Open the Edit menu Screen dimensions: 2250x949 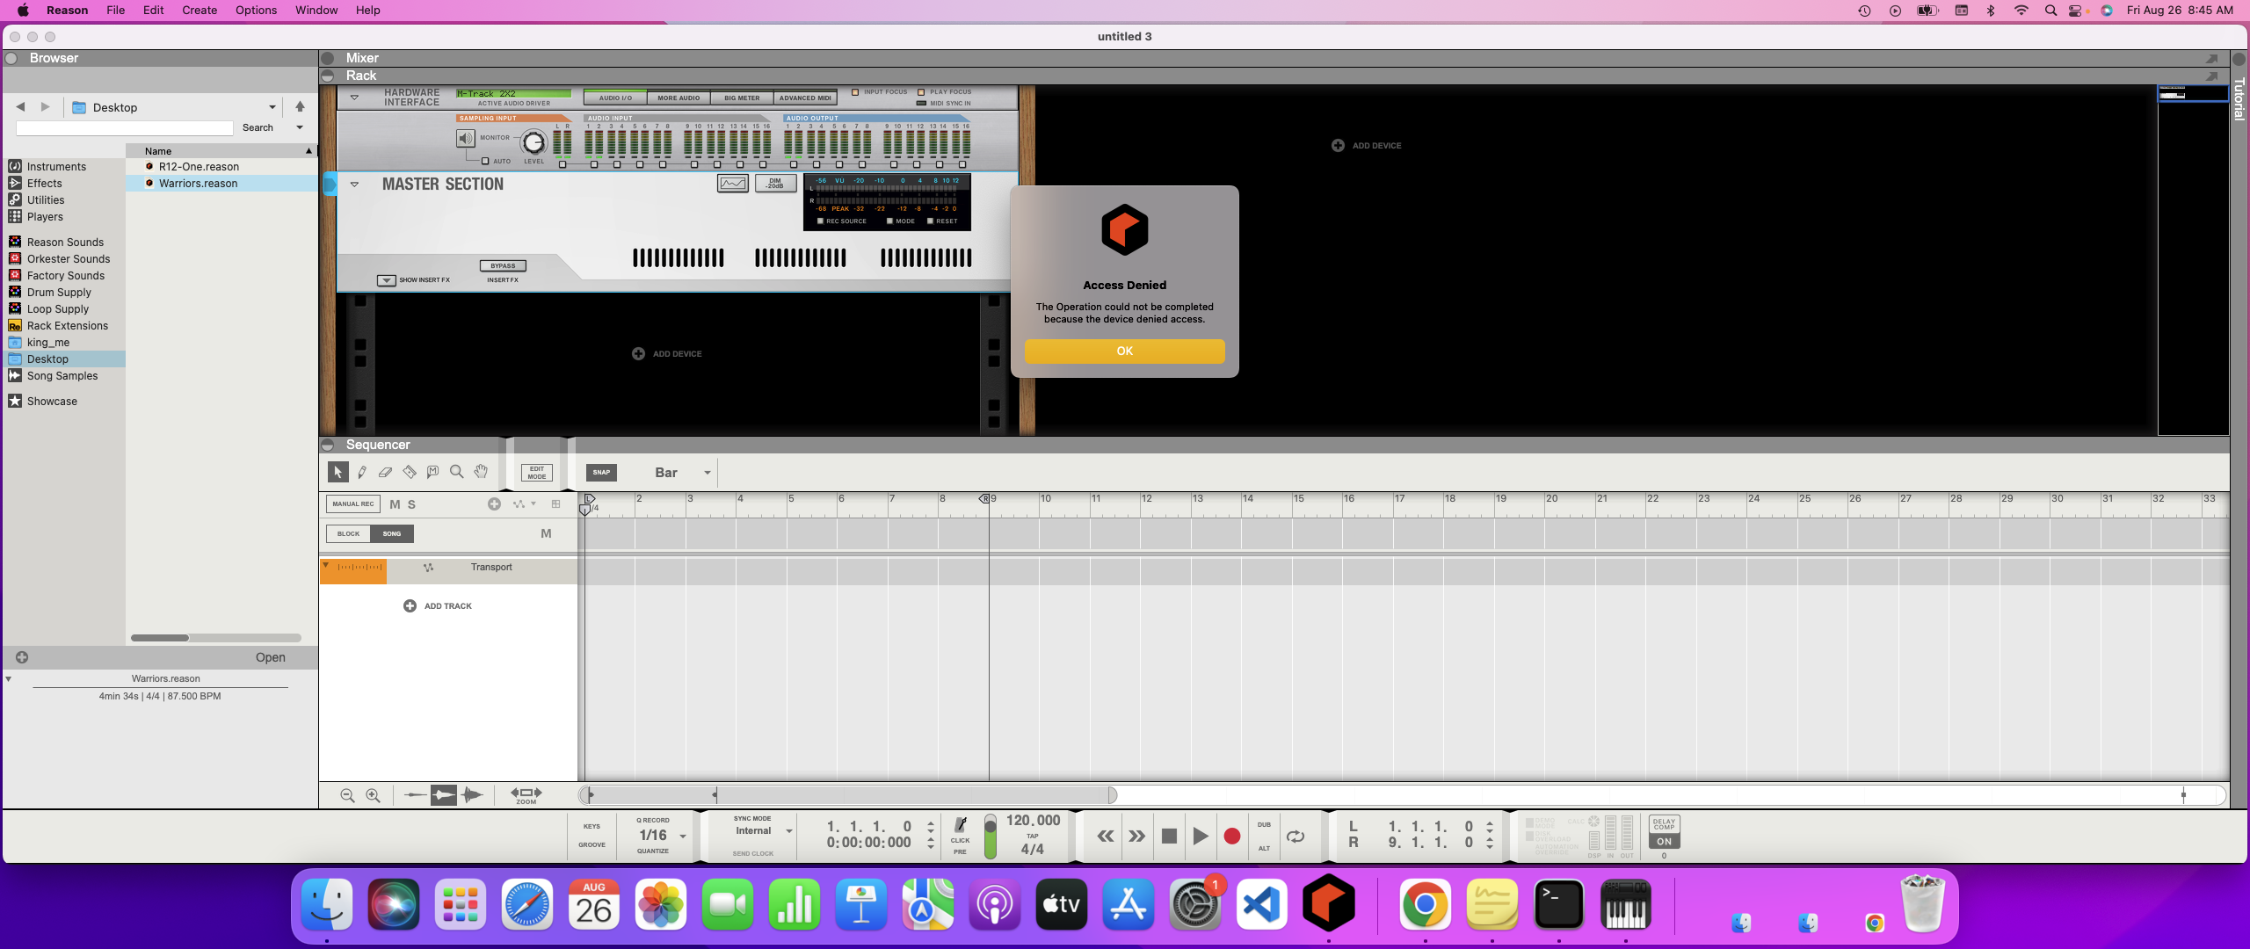point(153,11)
